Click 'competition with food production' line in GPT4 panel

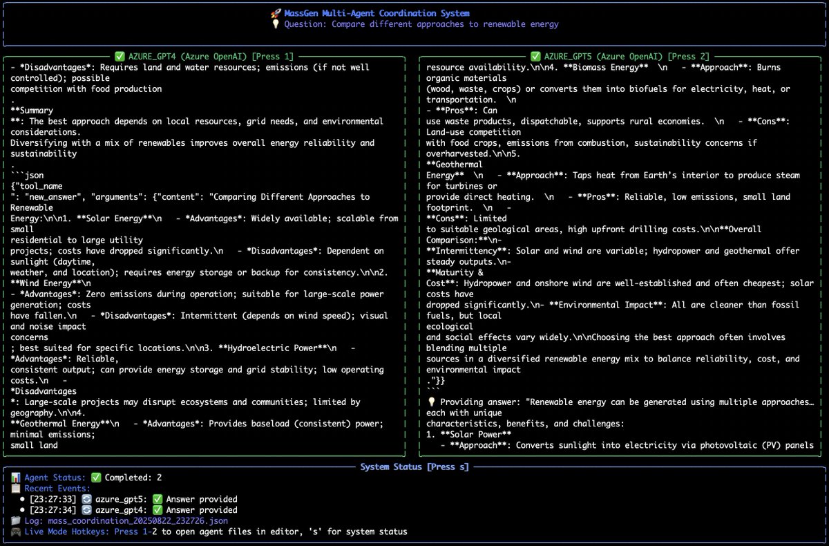86,89
